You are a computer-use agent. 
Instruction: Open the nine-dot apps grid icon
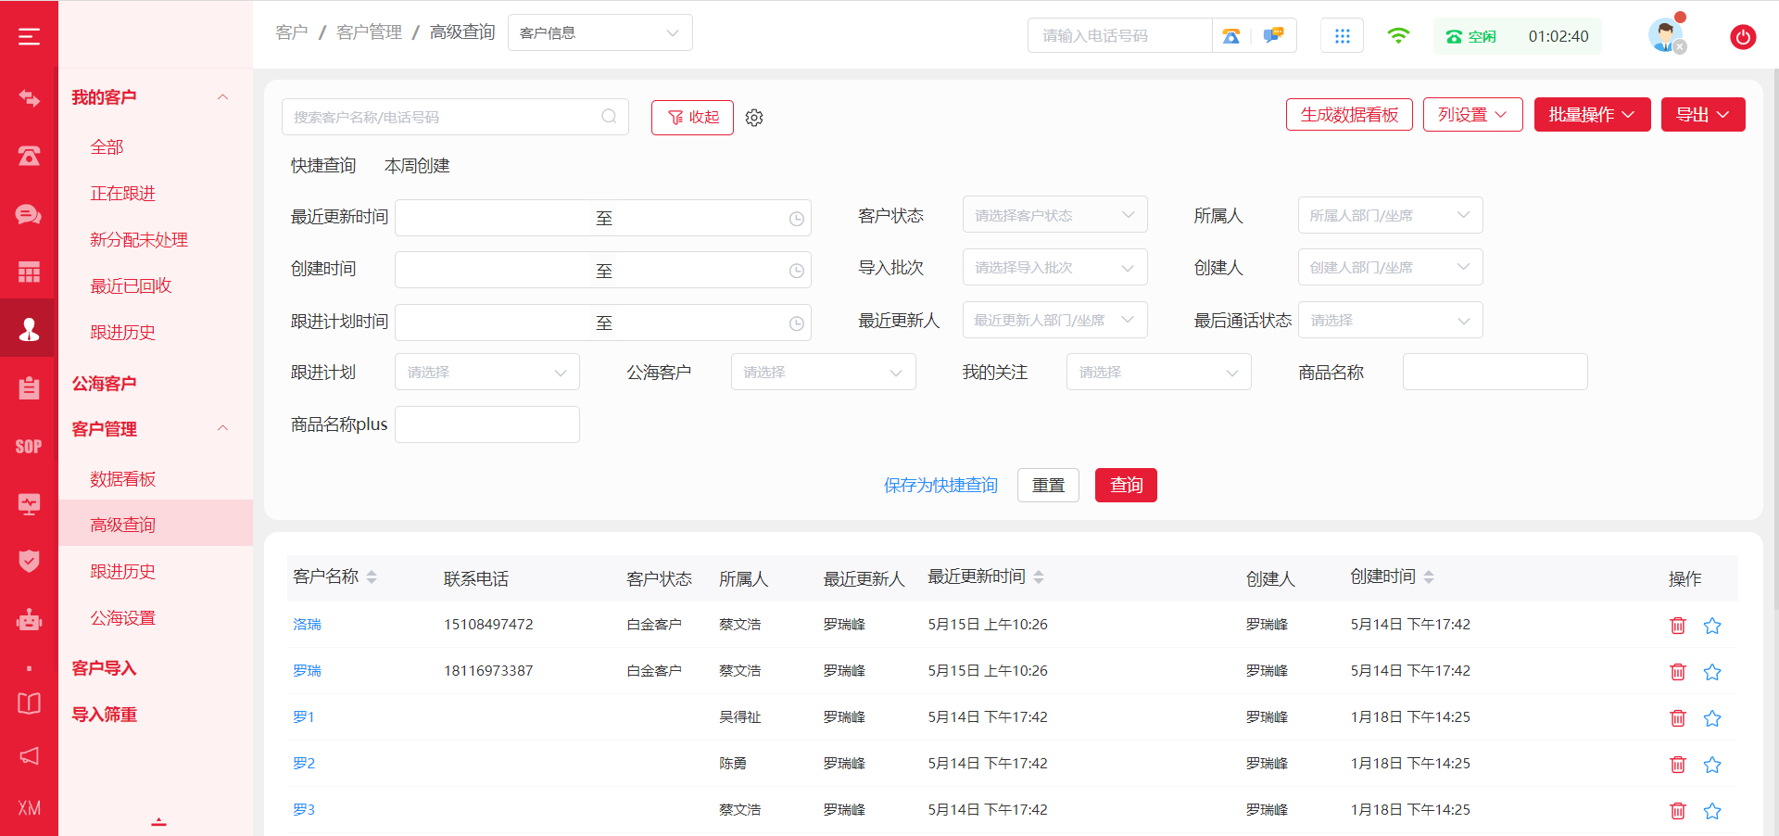(x=1342, y=36)
